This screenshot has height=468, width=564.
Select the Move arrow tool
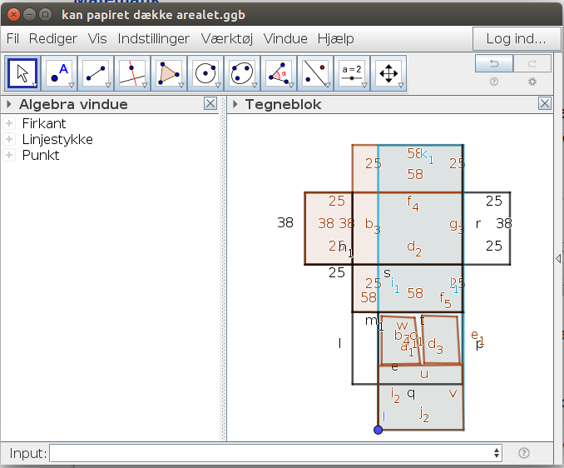pyautogui.click(x=22, y=73)
